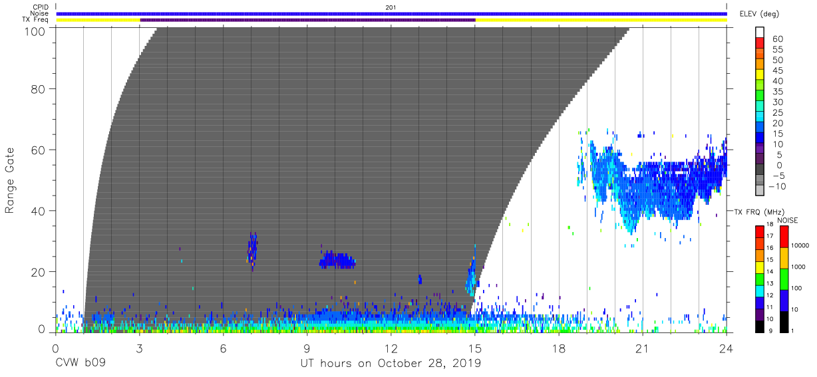Screen dimensions: 817x377
Task: Click the x-axis tick label '18'
Action: 559,348
